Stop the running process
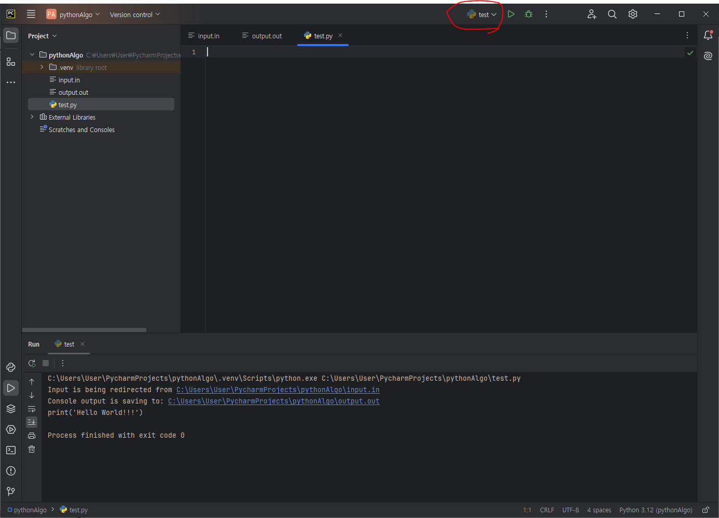This screenshot has width=719, height=518. click(x=46, y=363)
